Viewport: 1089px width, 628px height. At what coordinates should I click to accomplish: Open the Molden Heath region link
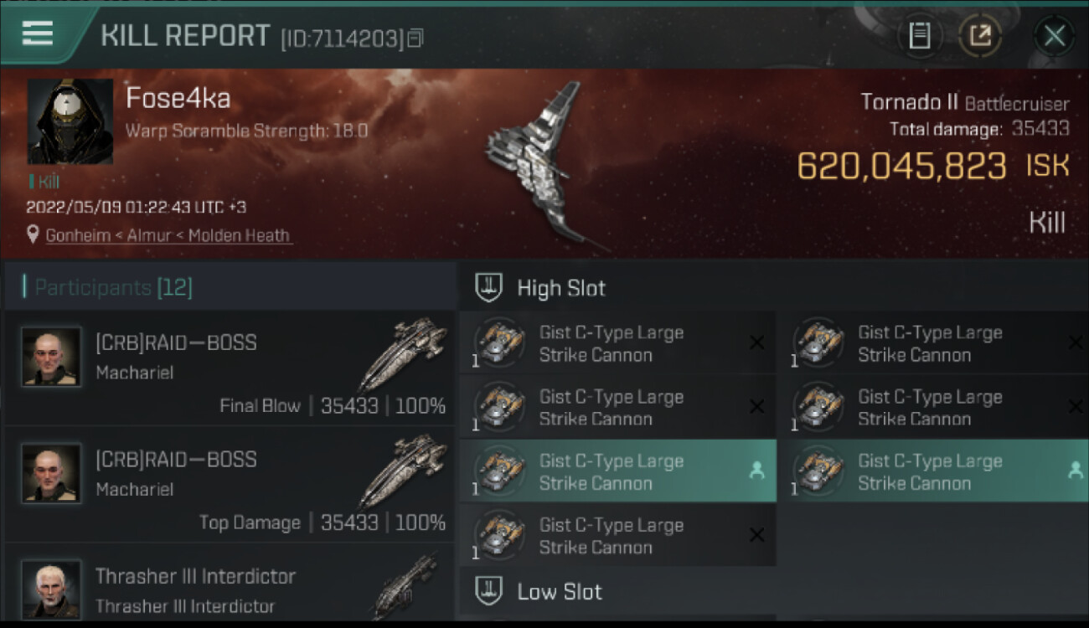pos(240,235)
